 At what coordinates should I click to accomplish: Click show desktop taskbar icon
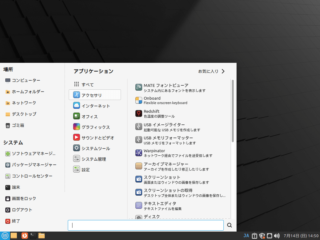(14, 236)
